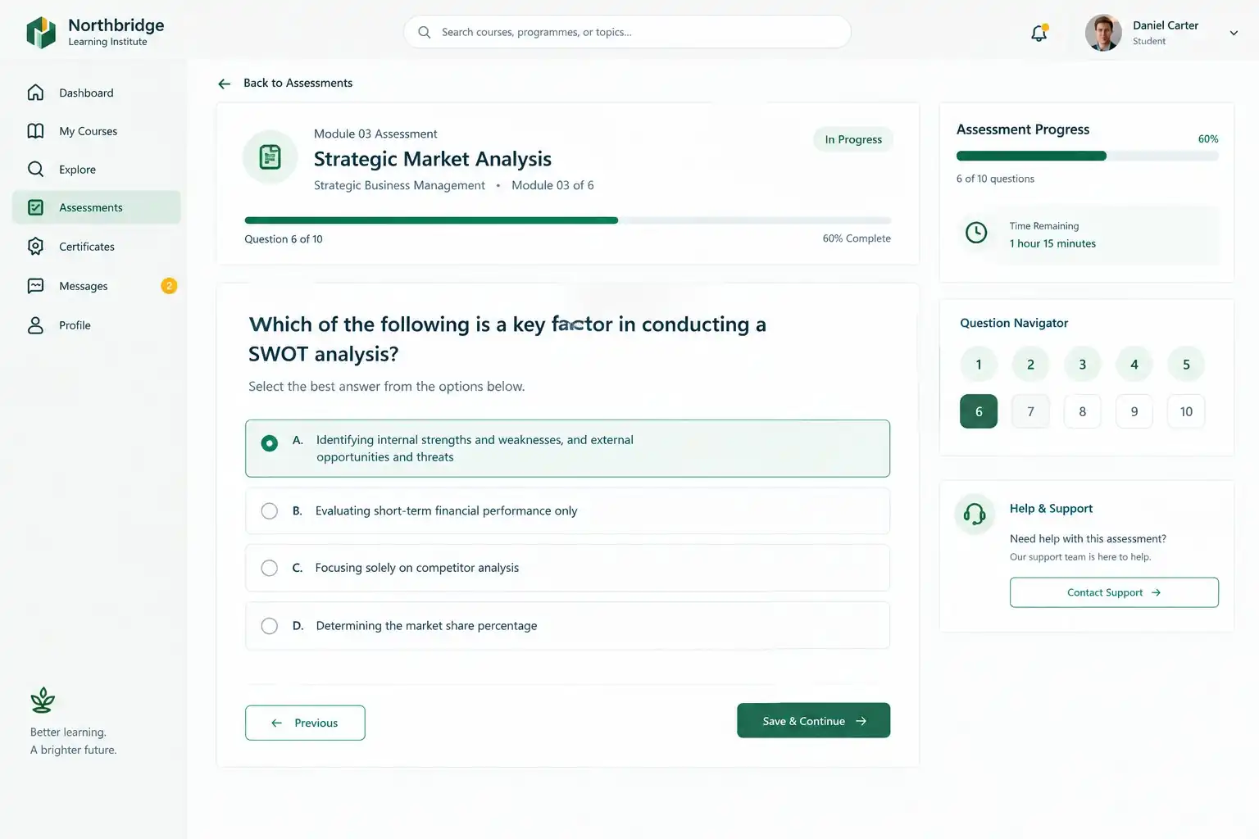Click the '1 hour 15 minutes' text

pos(1052,243)
